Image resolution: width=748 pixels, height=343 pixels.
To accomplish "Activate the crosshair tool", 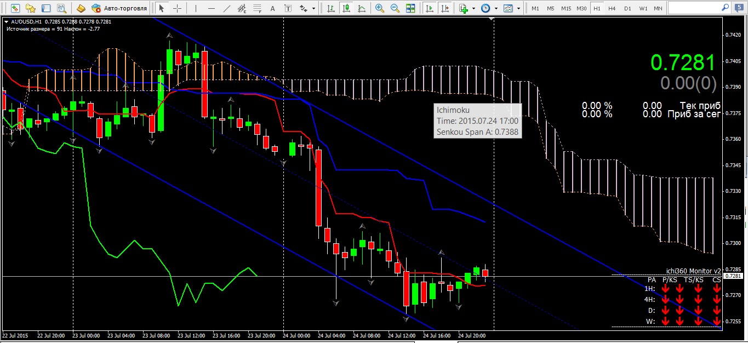I will pyautogui.click(x=176, y=8).
